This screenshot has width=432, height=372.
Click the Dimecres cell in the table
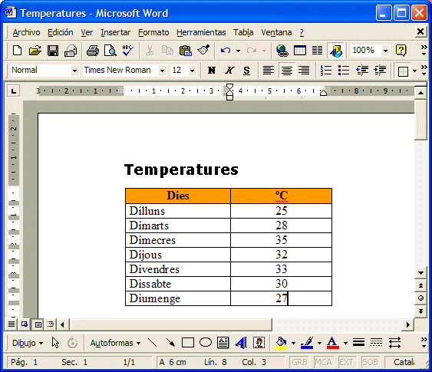point(178,240)
